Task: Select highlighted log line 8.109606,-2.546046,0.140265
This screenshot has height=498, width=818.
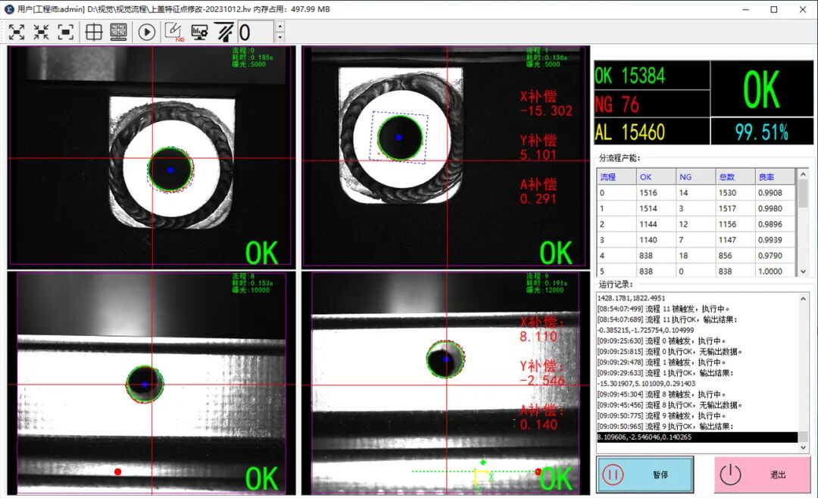Action: [x=697, y=437]
